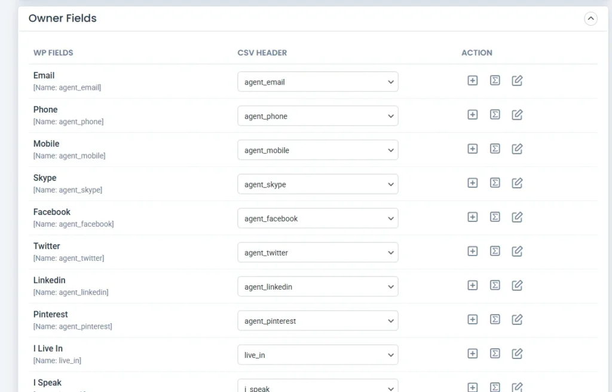Open the live_in CSV header dropdown

[317, 355]
